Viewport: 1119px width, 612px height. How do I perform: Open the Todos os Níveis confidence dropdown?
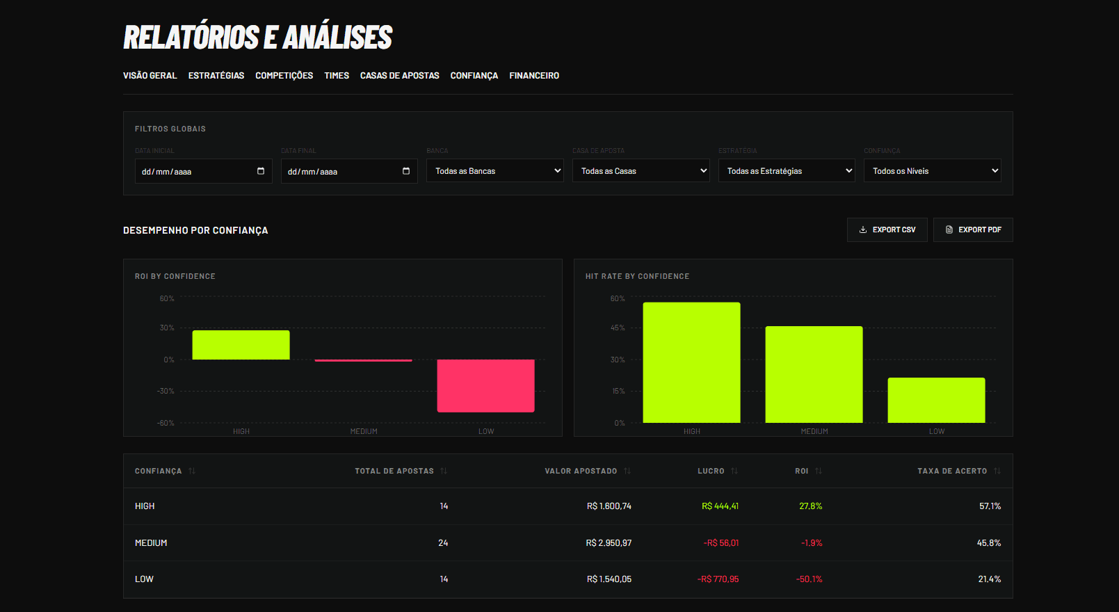coord(932,171)
